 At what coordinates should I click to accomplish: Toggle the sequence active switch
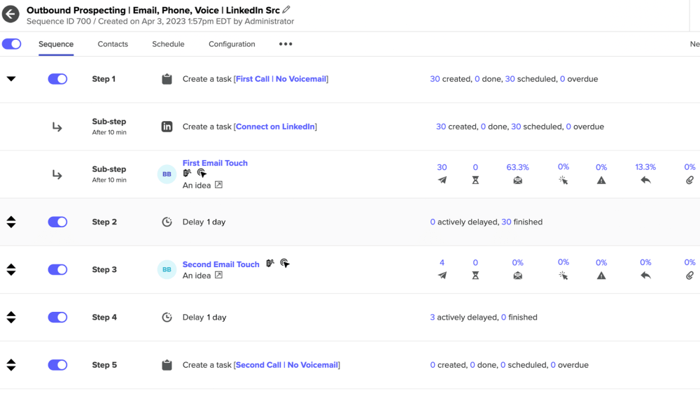click(12, 44)
